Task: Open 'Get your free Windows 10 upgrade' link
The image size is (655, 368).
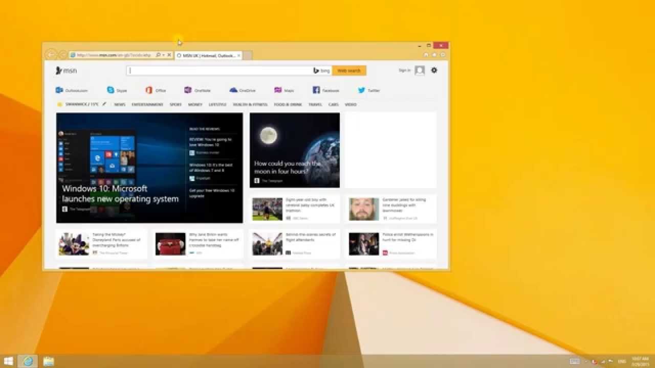Action: pos(212,193)
